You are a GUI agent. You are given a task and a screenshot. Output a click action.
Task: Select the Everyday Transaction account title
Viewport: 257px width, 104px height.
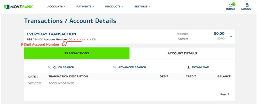point(51,34)
